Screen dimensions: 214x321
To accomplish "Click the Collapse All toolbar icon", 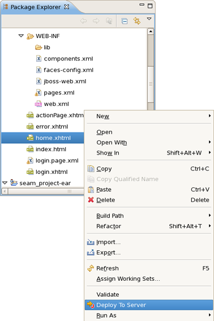I will coord(125,21).
